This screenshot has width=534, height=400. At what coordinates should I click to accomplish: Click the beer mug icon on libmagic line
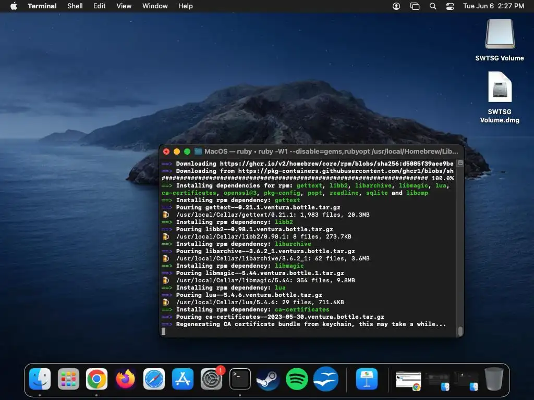(165, 280)
